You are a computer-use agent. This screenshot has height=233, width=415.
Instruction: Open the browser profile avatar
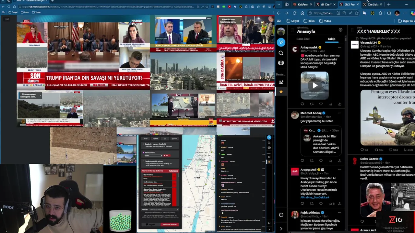tap(397, 13)
